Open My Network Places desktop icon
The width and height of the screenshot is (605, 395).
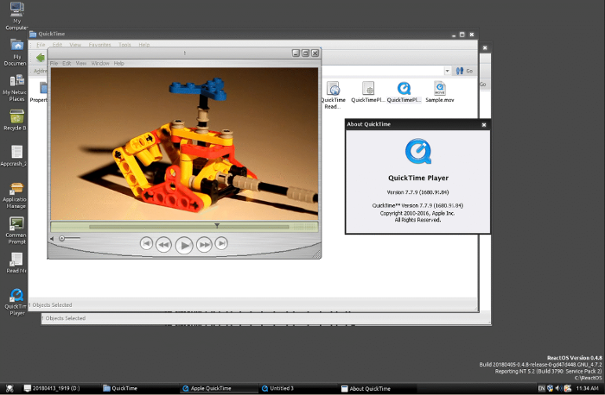coord(16,88)
